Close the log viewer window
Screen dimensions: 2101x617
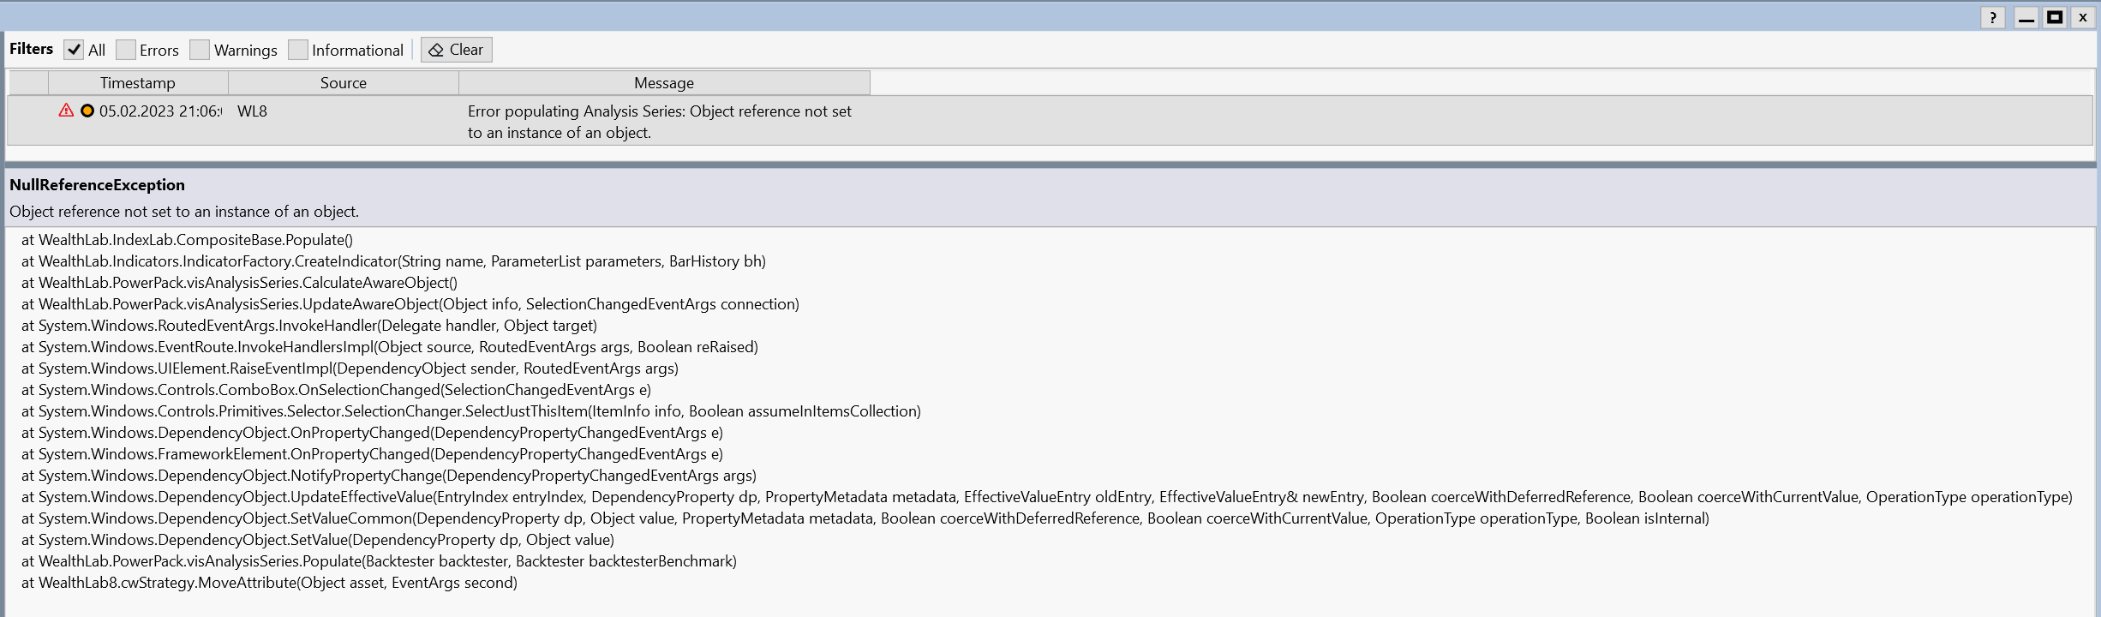(x=2083, y=17)
